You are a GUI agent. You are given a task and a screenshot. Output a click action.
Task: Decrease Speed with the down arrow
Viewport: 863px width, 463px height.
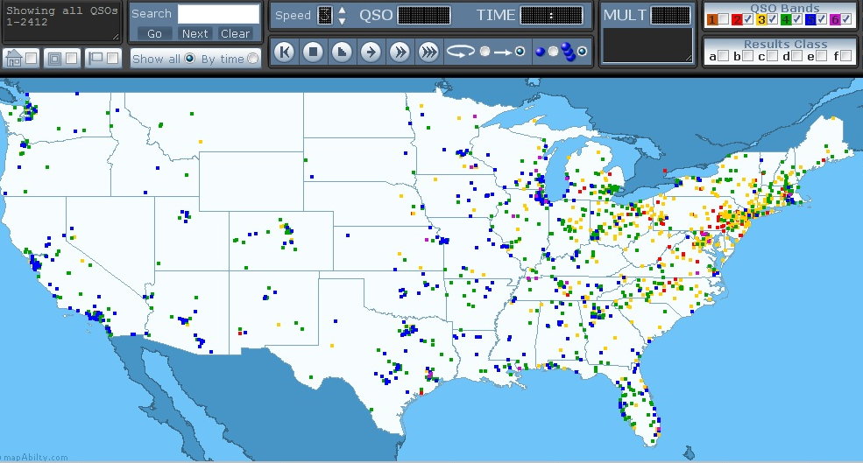[x=342, y=21]
